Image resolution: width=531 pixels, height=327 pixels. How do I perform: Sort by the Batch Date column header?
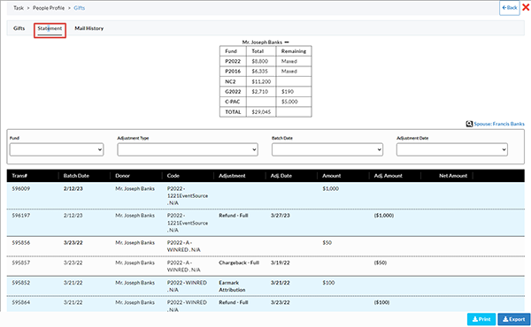coord(76,176)
